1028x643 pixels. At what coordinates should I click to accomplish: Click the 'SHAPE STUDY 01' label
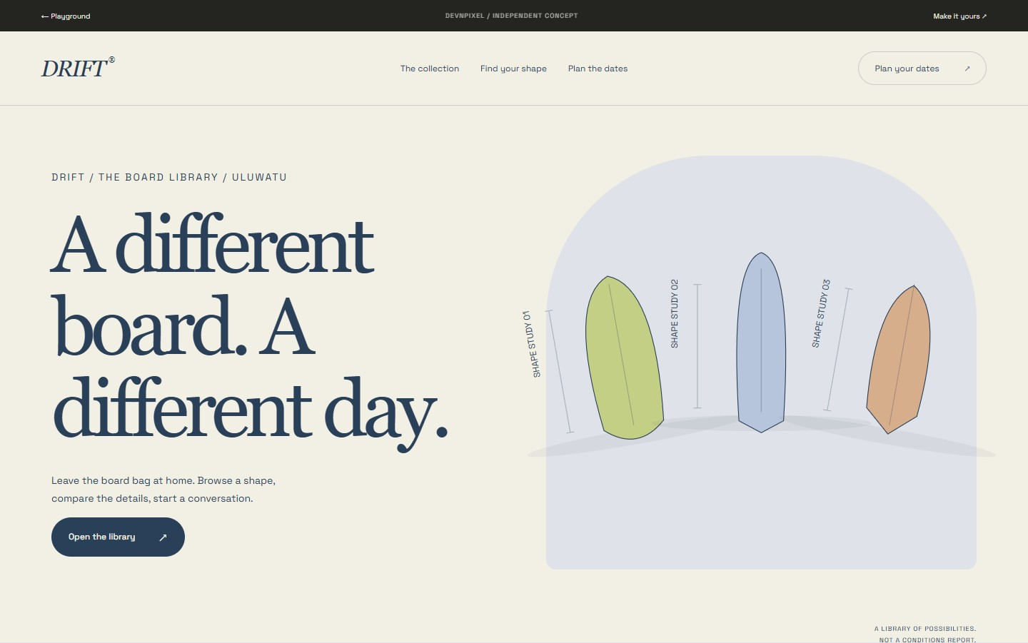point(531,344)
